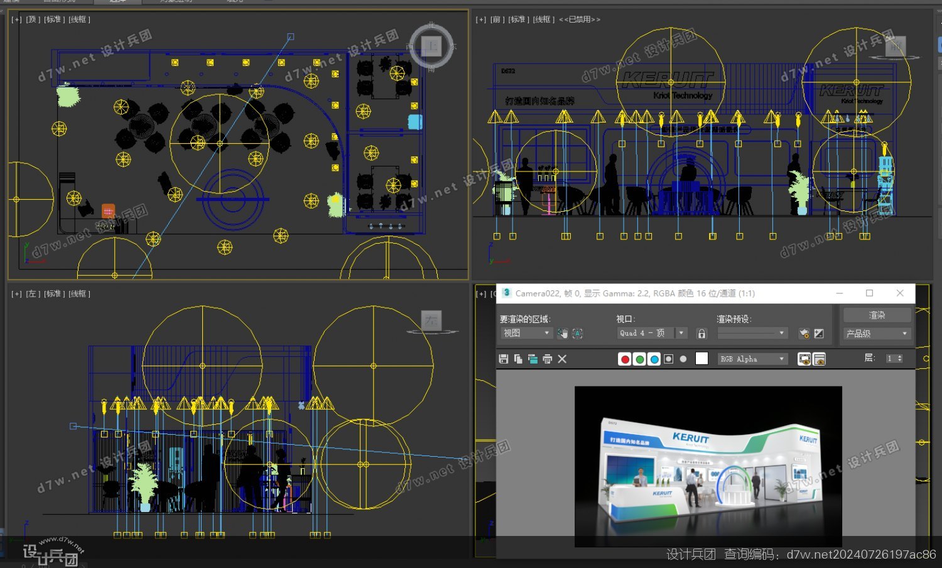The image size is (942, 568).
Task: Toggle the second UI frame icon beside RGB Alpha
Action: [819, 359]
